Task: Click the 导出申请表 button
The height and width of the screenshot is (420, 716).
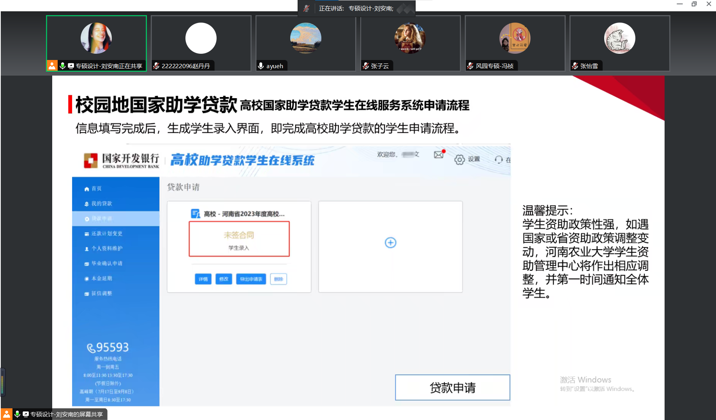Action: pyautogui.click(x=251, y=279)
